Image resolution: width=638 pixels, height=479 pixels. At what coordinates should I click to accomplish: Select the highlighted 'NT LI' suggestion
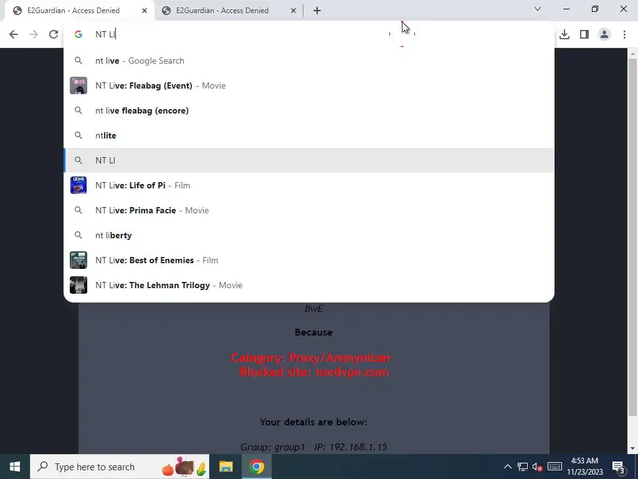tap(309, 160)
